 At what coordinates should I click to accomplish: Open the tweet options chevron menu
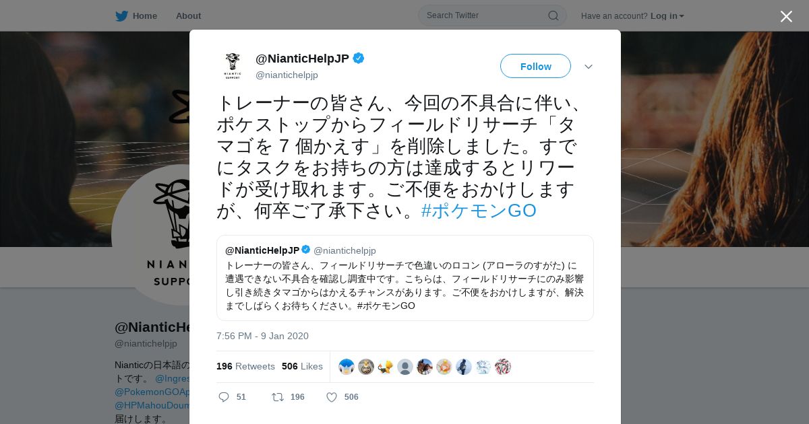(588, 67)
